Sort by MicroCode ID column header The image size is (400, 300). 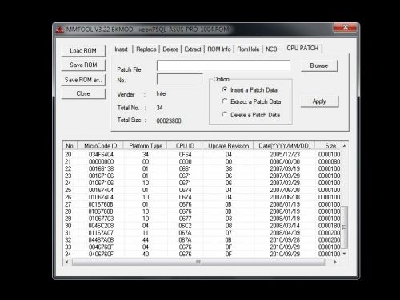click(101, 146)
